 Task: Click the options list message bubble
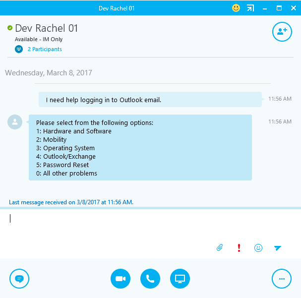140,147
